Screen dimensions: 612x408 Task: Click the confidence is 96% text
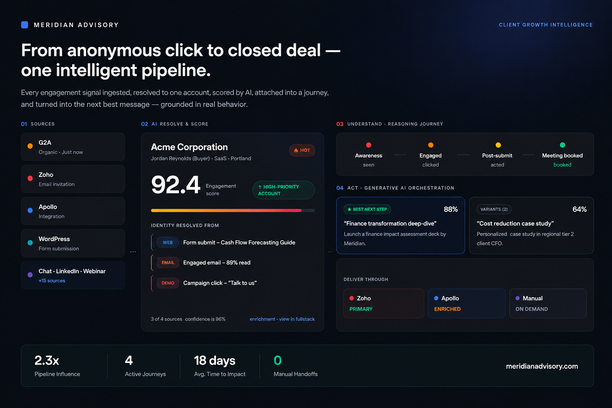pos(205,319)
